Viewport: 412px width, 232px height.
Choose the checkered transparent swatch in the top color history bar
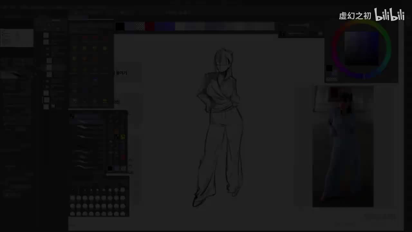point(140,26)
